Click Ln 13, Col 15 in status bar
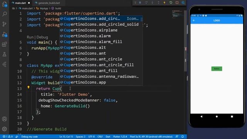This screenshot has width=247, height=139. [66, 137]
